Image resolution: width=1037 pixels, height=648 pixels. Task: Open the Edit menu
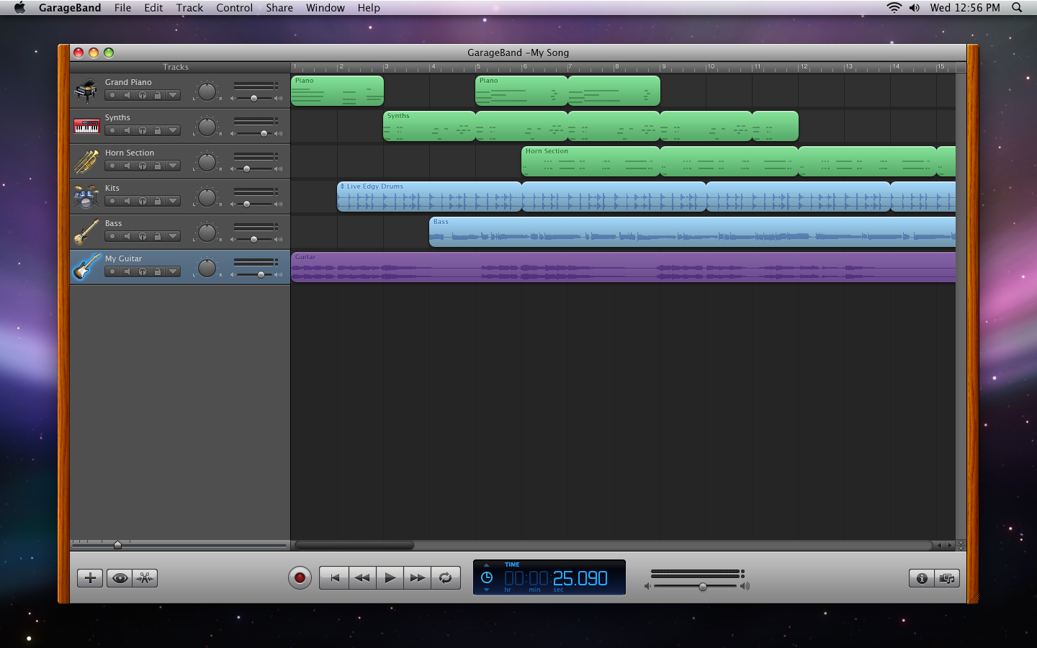(153, 8)
